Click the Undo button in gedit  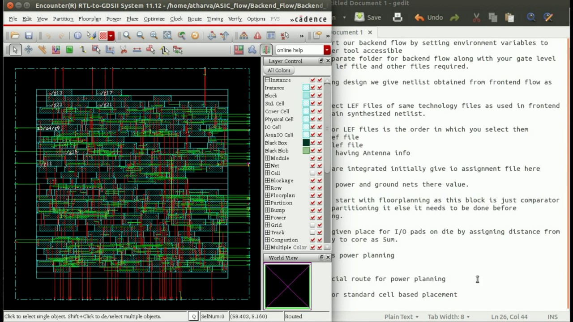click(x=428, y=17)
